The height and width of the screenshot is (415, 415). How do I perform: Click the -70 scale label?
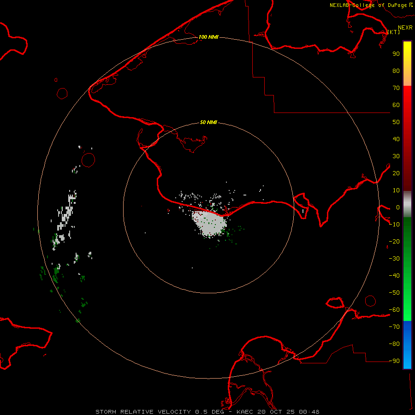394,327
